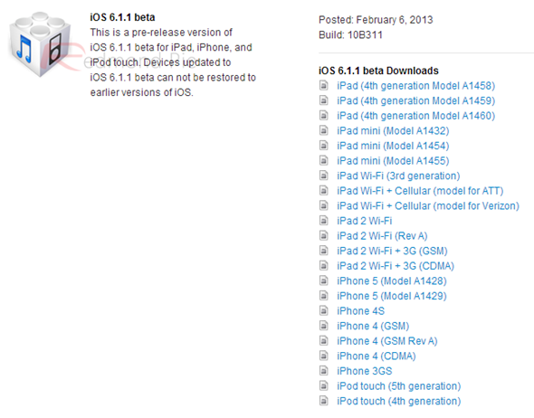Viewport: 534px width, 418px height.
Task: Download iPad mini Model A1454 firmware
Action: 393,146
